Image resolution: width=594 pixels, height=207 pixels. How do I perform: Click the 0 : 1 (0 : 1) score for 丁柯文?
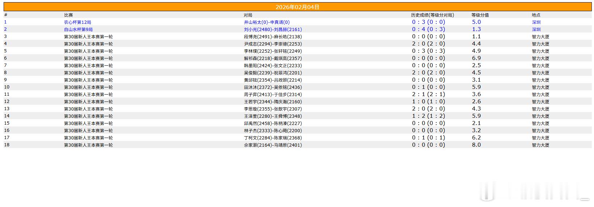pyautogui.click(x=429, y=138)
